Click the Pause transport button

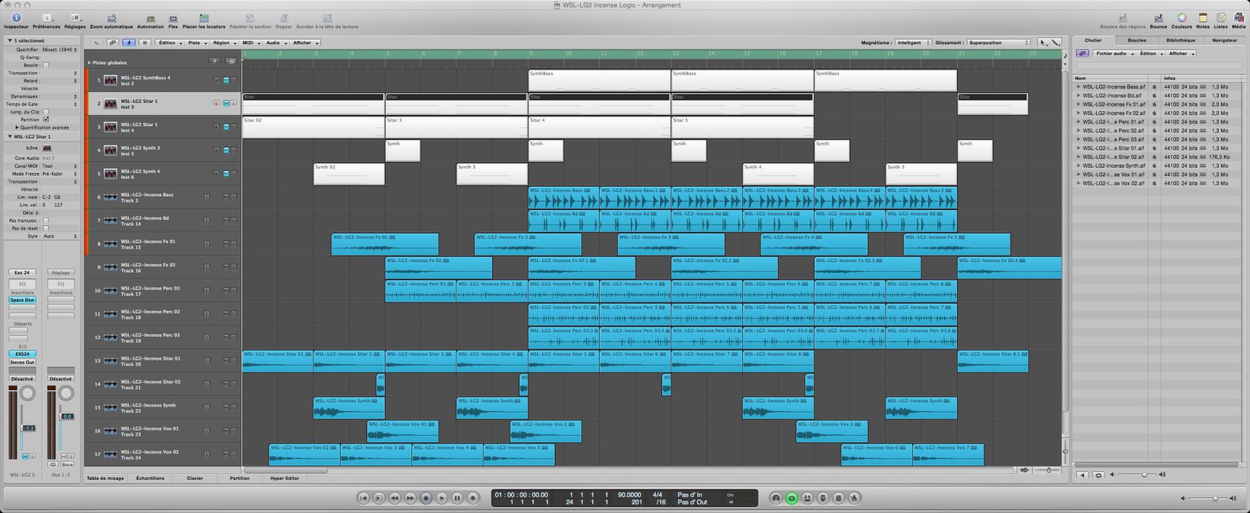coord(457,498)
